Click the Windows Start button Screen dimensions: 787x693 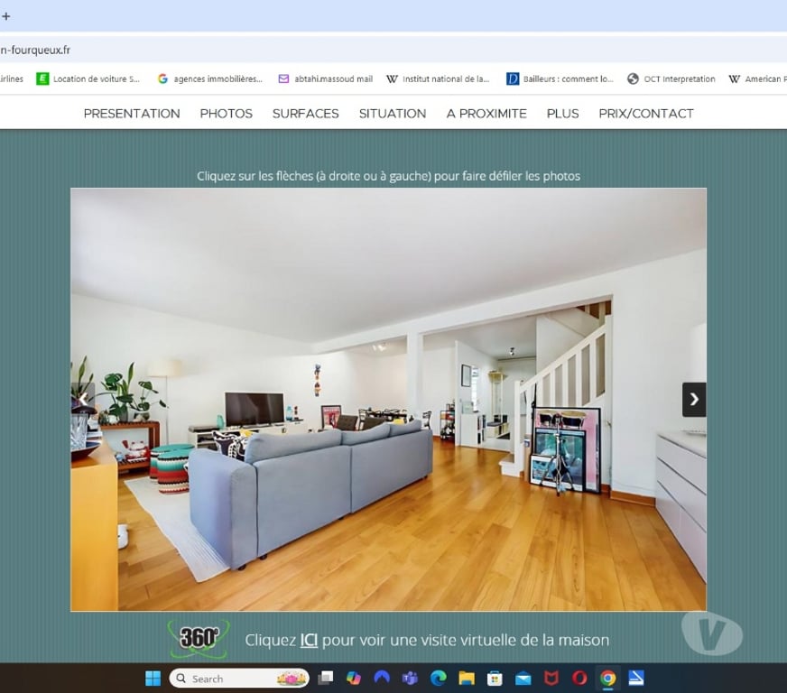pos(153,679)
